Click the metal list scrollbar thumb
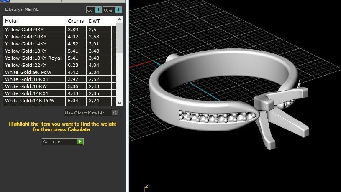This screenshot has width=341, height=192. [119, 38]
